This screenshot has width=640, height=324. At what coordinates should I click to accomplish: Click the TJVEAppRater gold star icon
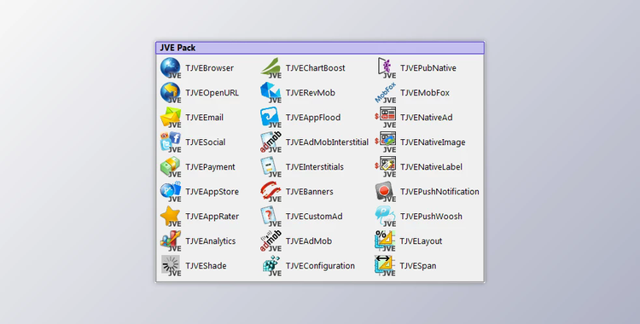tap(171, 217)
